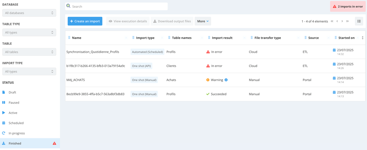The image size is (367, 150).
Task: Open the Table type dropdown
Action: coord(29,32)
